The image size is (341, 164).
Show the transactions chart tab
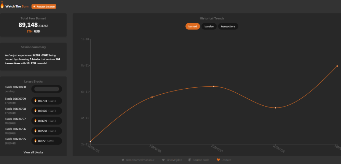[x=228, y=26]
